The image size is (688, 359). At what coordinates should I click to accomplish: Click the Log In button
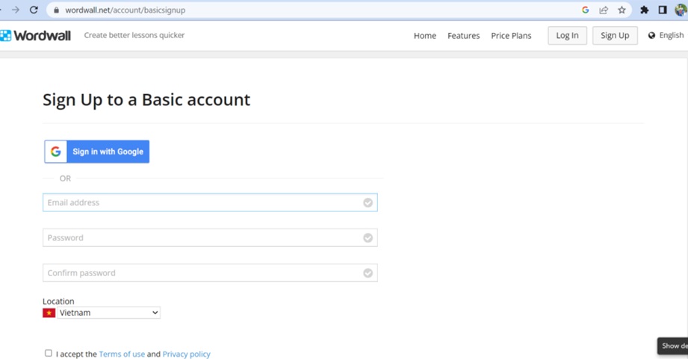[567, 36]
